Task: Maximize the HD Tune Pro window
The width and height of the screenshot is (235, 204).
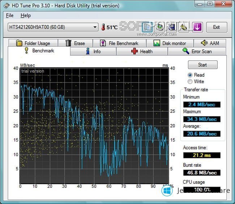Action: click(210, 4)
